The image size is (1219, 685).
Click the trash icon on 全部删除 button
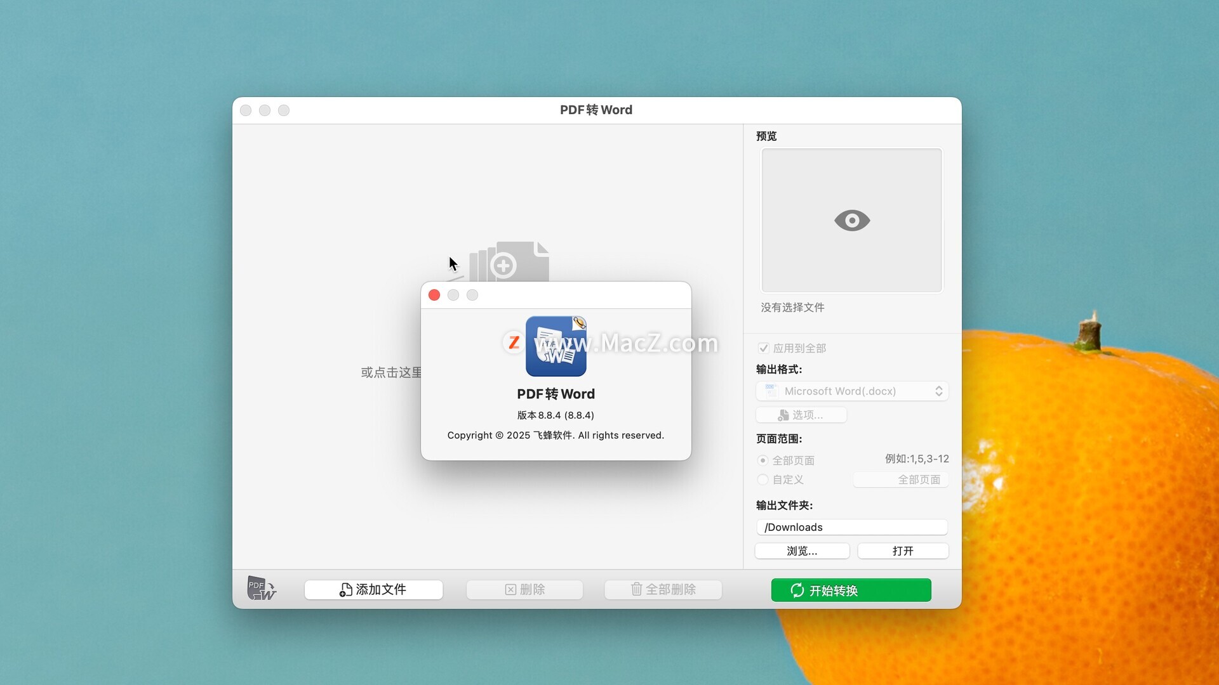[636, 589]
